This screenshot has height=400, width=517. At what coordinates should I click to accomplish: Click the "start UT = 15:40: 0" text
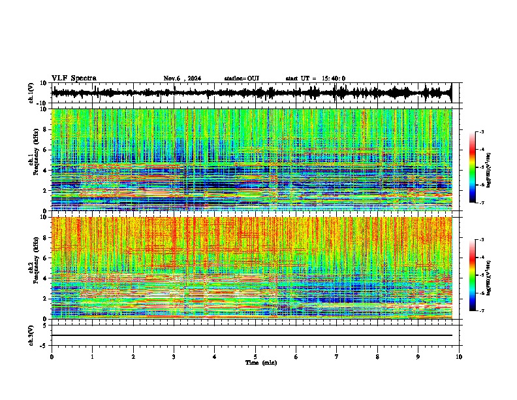315,78
